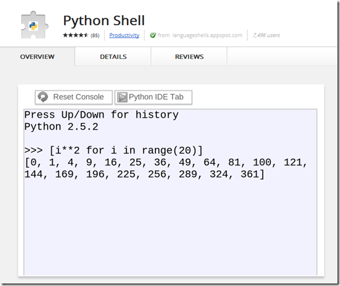
Task: Click the Python Shell puzzle piece icon
Action: tap(34, 25)
